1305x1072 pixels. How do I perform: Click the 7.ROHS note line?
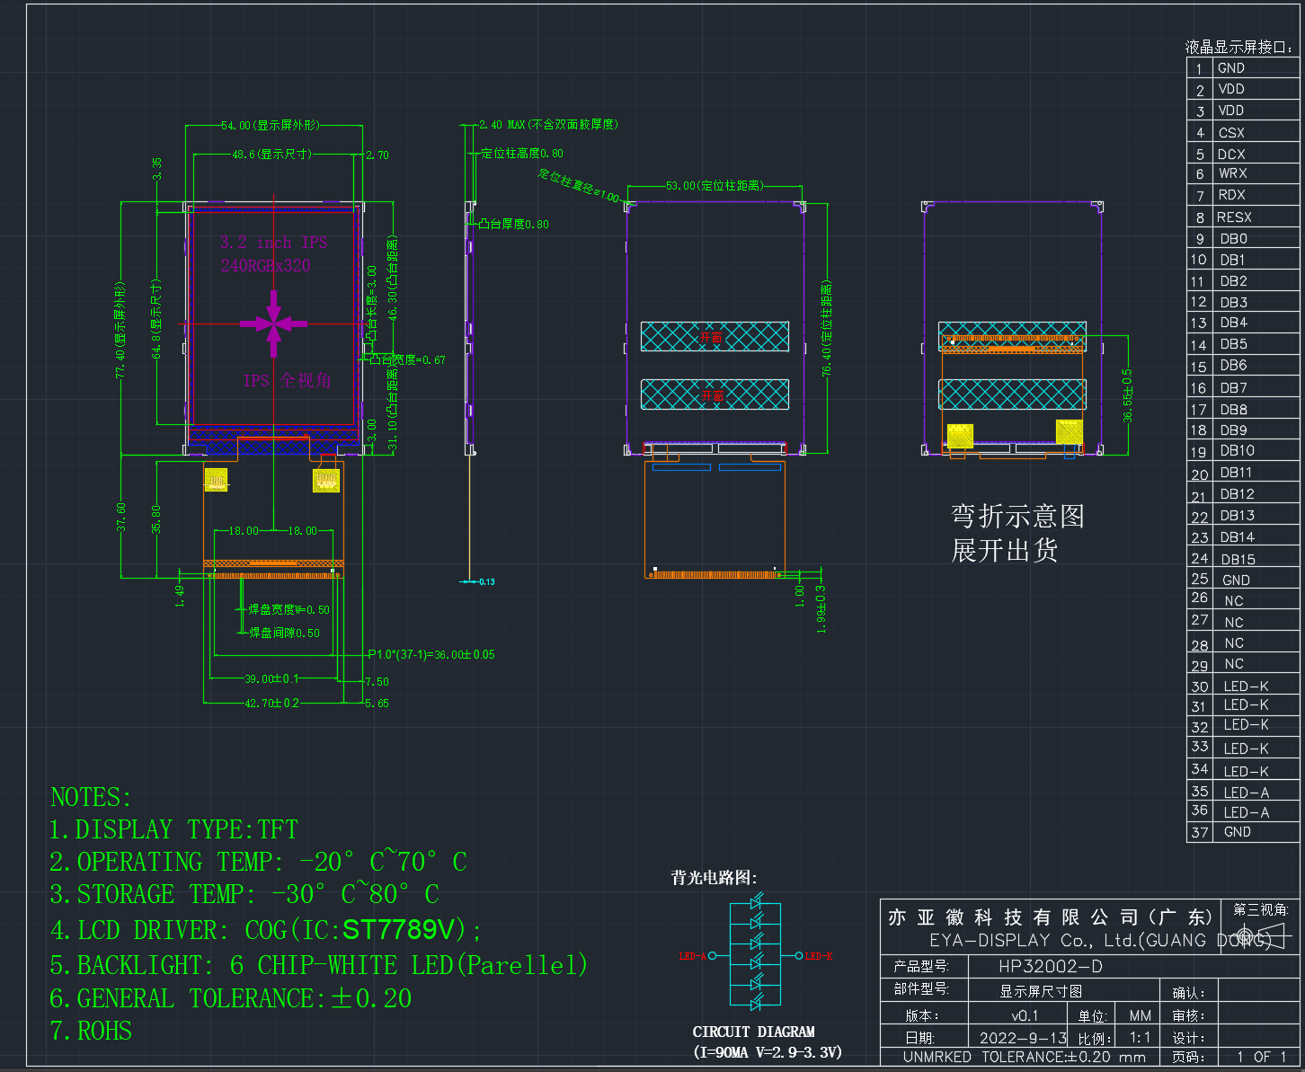pos(91,1031)
